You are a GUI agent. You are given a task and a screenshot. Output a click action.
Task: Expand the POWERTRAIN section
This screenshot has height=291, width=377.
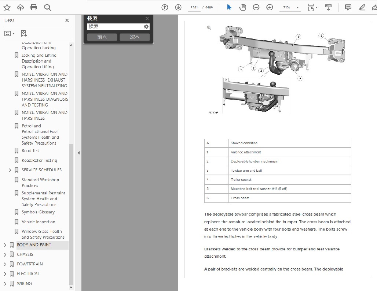pos(5,264)
